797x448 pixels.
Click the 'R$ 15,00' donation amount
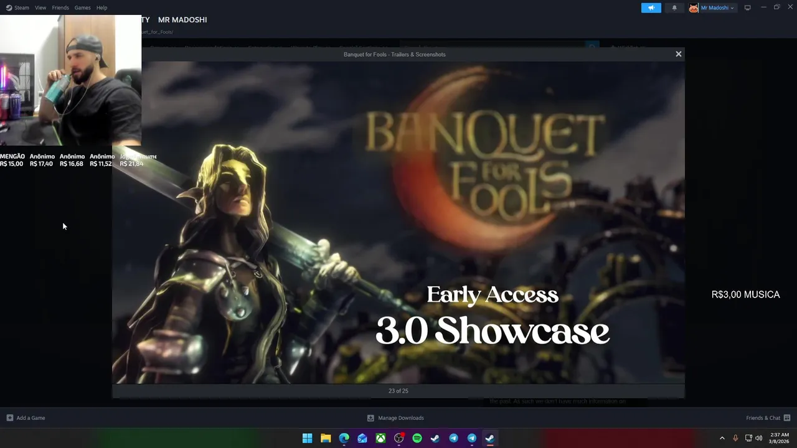(11, 164)
